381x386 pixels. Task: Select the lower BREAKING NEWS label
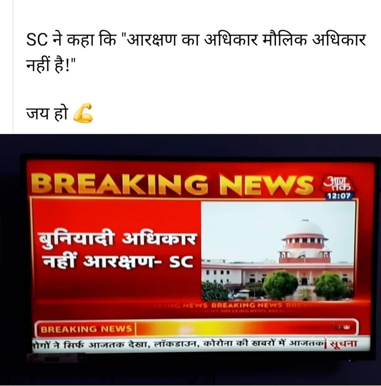[86, 329]
